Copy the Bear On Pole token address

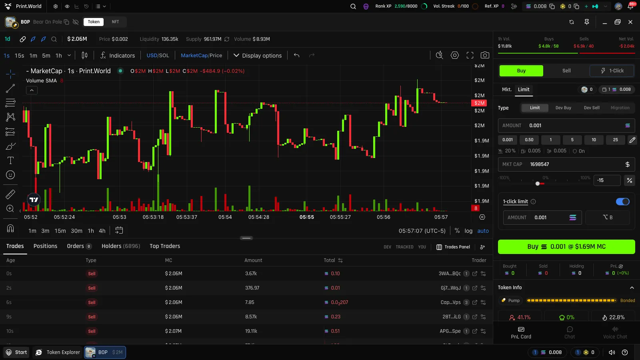[66, 22]
